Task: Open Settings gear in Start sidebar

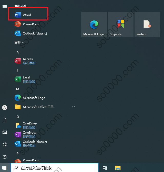Action: (x=5, y=144)
